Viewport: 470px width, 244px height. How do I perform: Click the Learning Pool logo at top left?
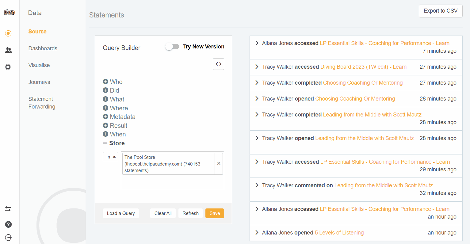click(x=10, y=12)
